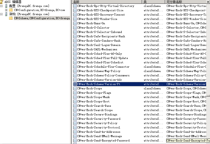Click the object icon for CN=ms-Exch-Sched-Plus-Schedist

click(75, 62)
